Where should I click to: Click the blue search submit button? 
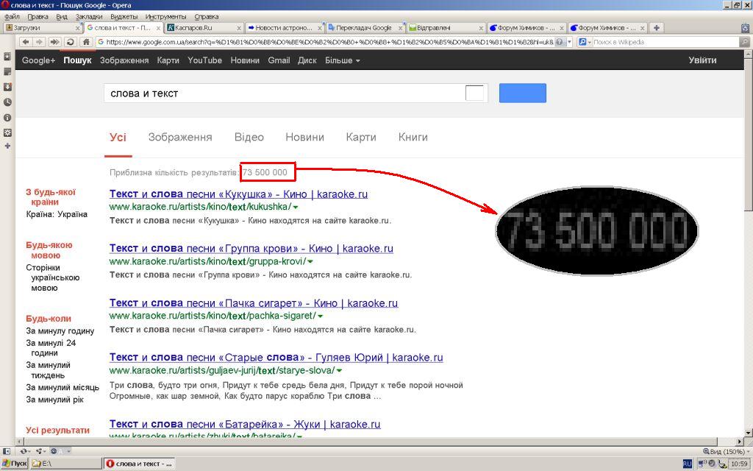[523, 93]
